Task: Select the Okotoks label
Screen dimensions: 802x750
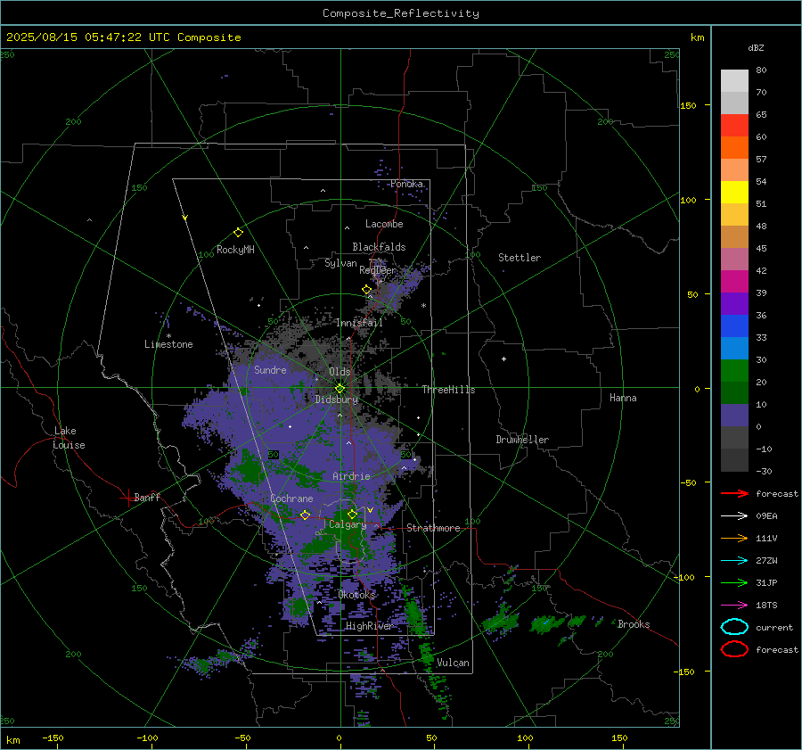Action: [x=356, y=595]
